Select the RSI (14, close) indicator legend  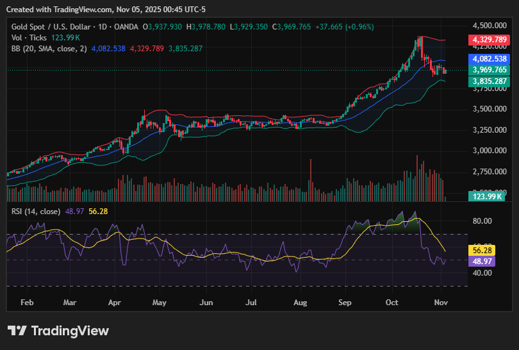36,211
